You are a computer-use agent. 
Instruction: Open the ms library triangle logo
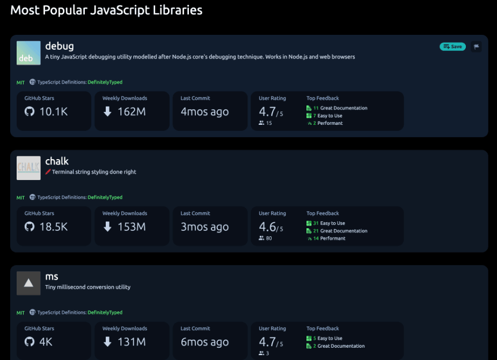pyautogui.click(x=28, y=283)
